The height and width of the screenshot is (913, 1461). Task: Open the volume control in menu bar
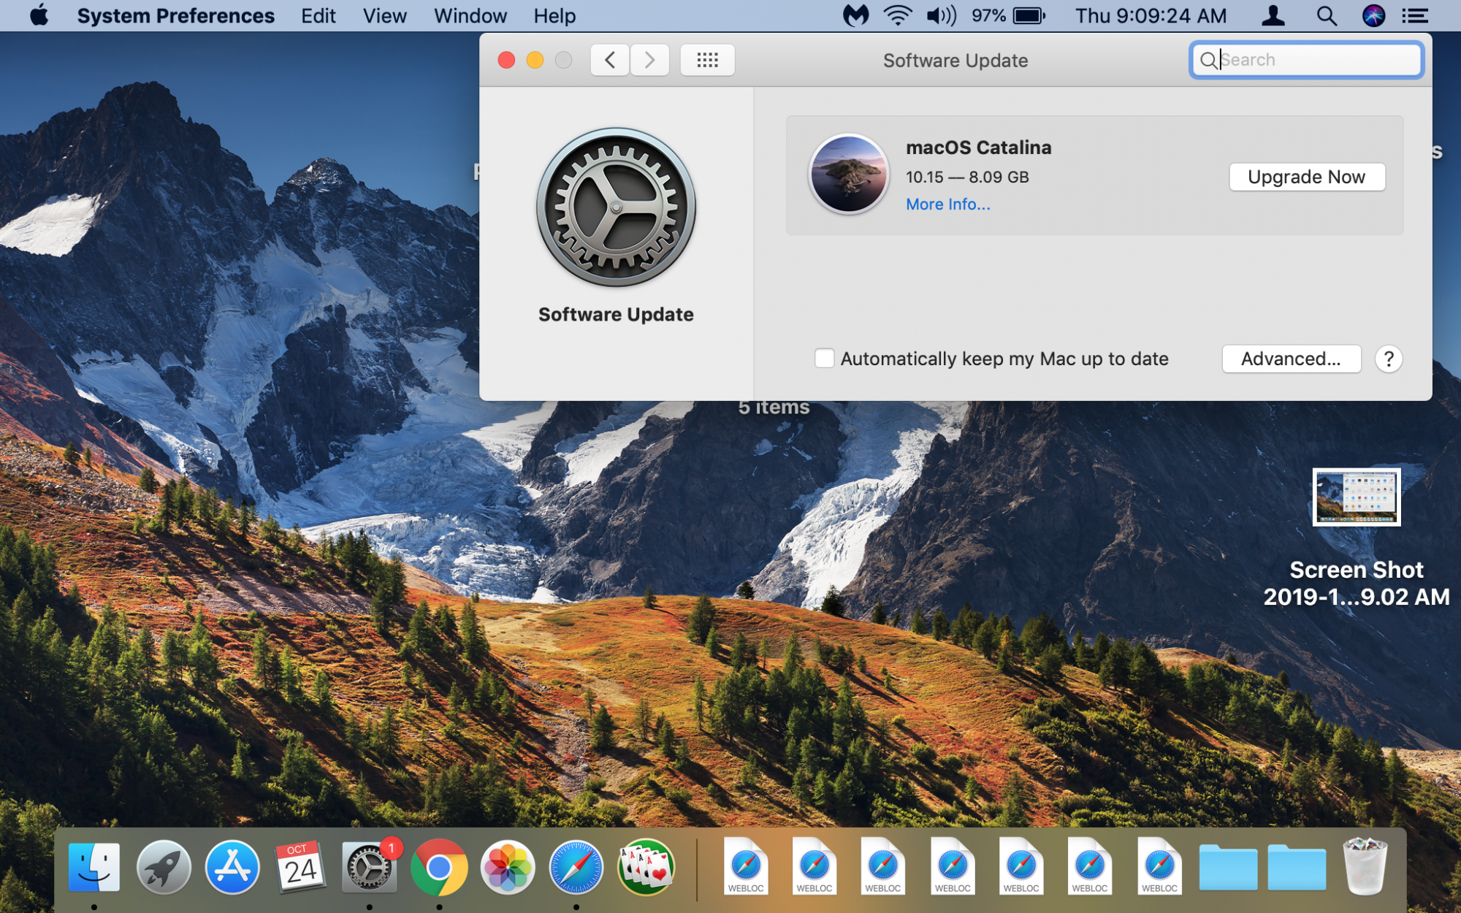pyautogui.click(x=941, y=15)
